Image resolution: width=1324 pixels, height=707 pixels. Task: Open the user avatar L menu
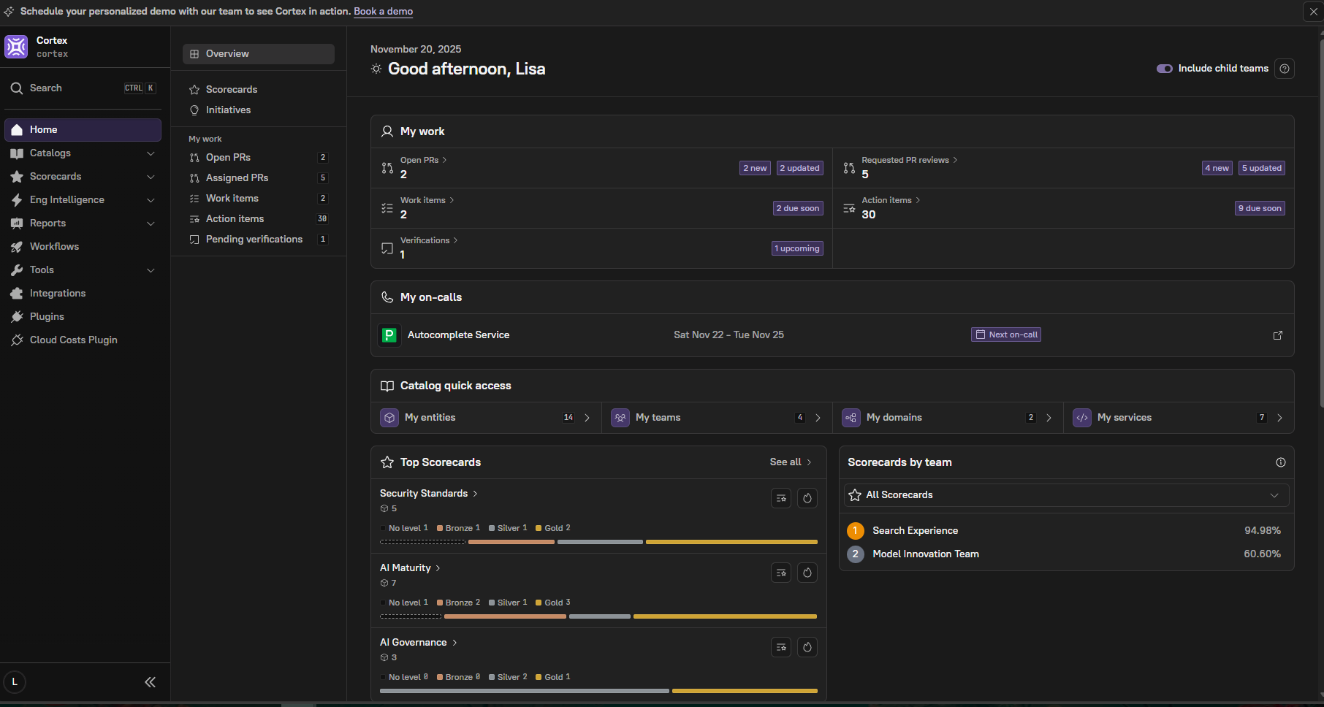(15, 682)
